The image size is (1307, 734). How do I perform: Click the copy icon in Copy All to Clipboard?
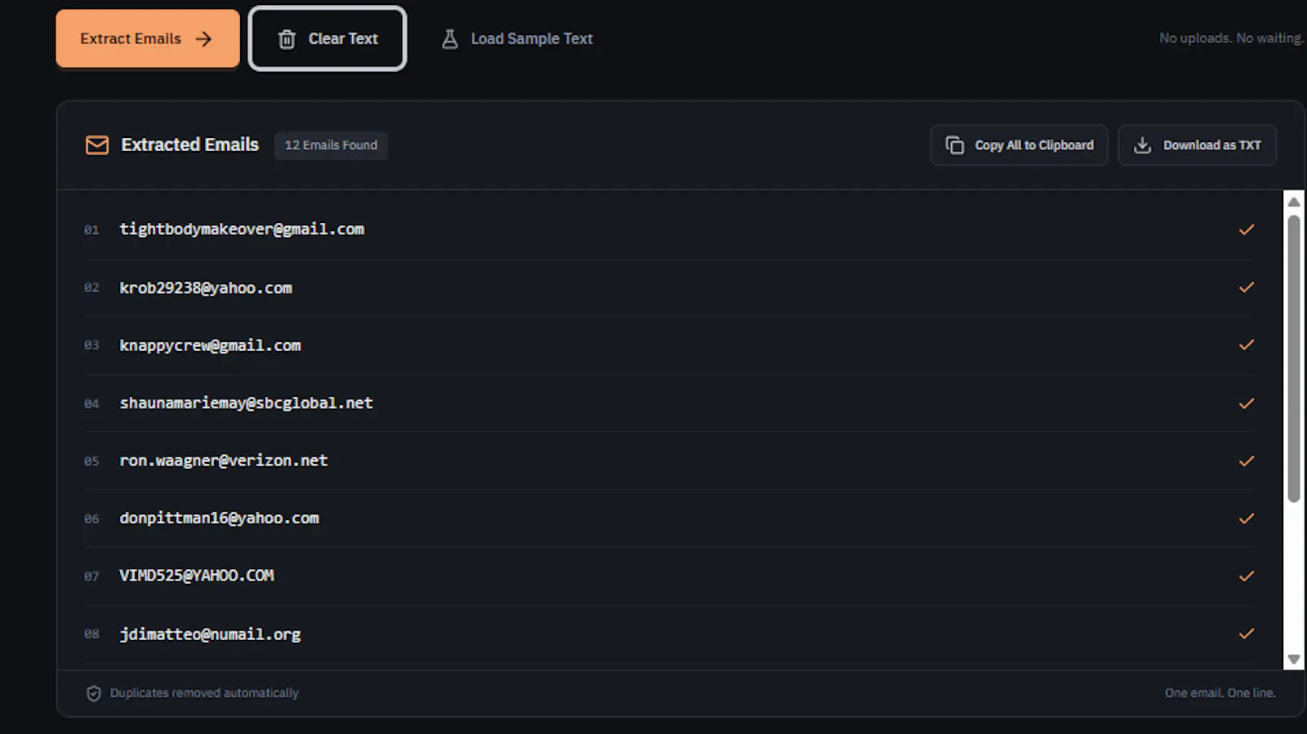tap(955, 145)
